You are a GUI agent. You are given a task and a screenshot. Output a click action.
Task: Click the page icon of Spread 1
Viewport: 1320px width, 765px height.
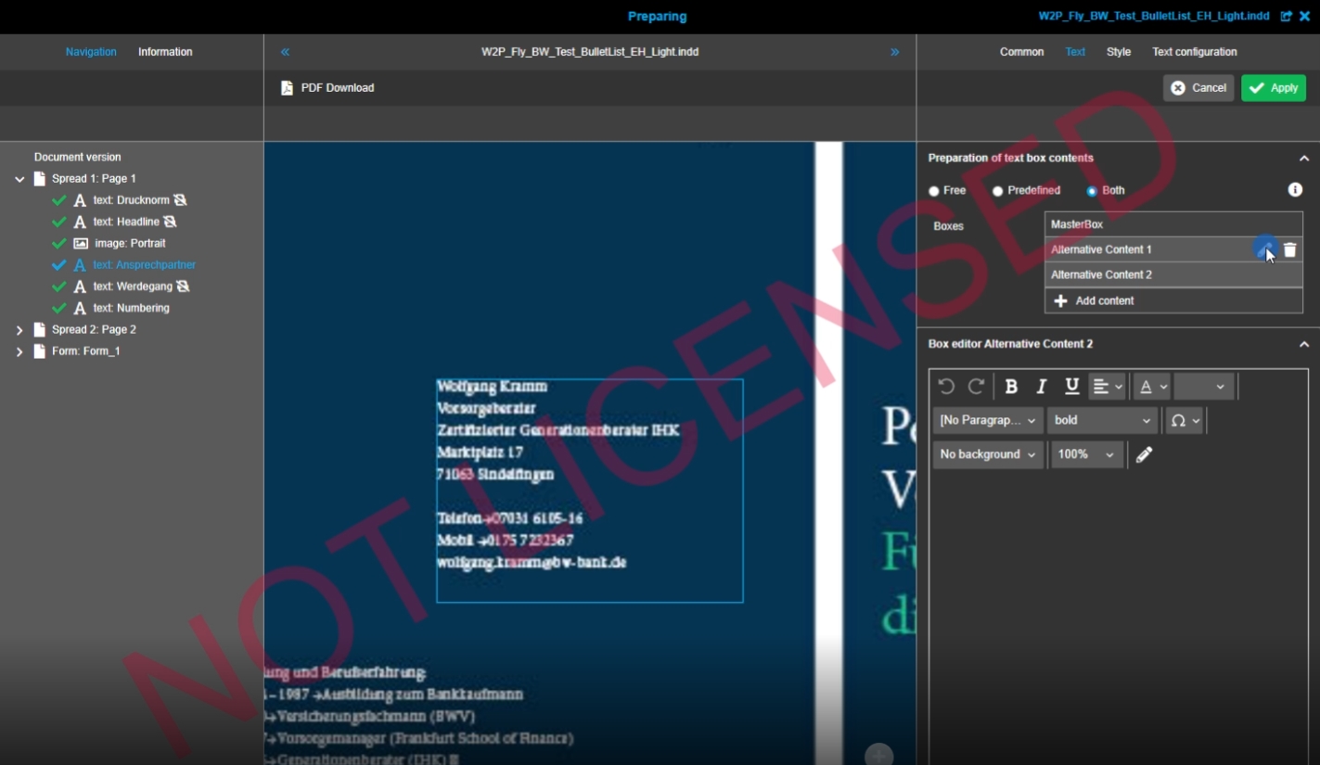coord(39,178)
